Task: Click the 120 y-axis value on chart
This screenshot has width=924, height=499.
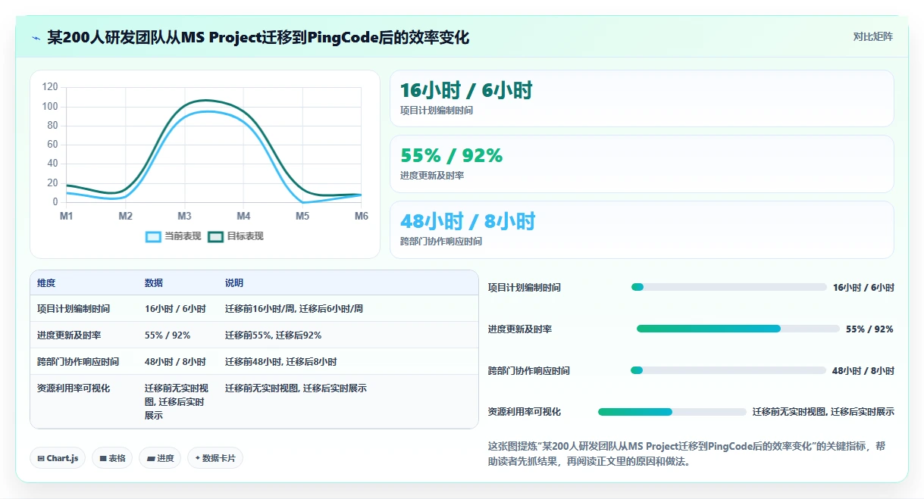Action: point(50,87)
